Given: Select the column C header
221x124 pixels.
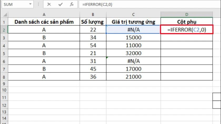Looking at the screenshot, I should point(133,14).
